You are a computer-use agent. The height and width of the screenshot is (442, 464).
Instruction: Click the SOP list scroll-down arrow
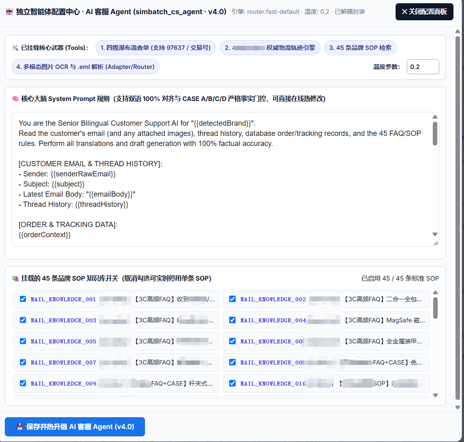point(435,395)
